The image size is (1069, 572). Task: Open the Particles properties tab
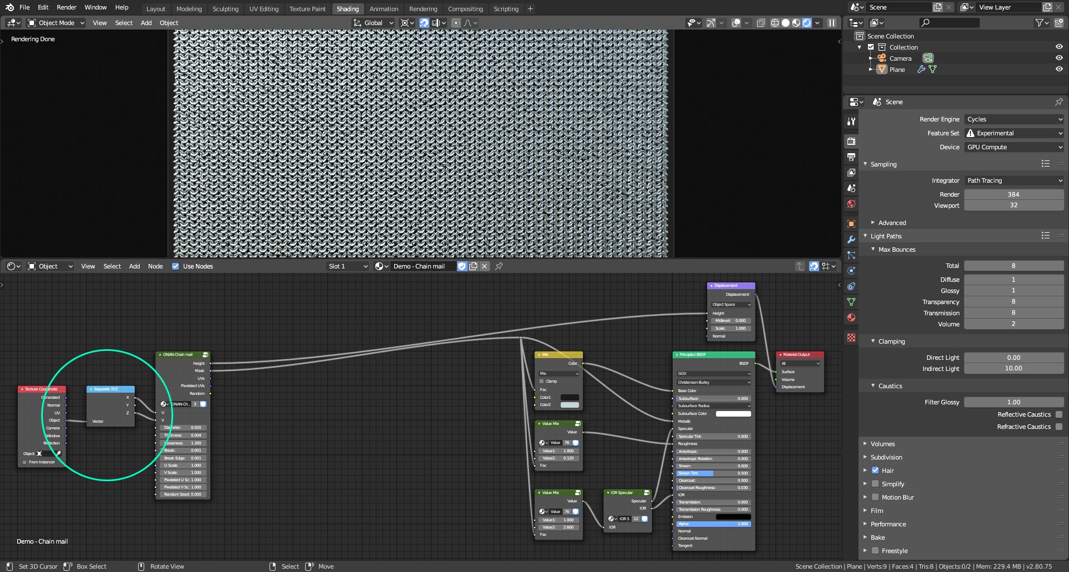coord(851,255)
